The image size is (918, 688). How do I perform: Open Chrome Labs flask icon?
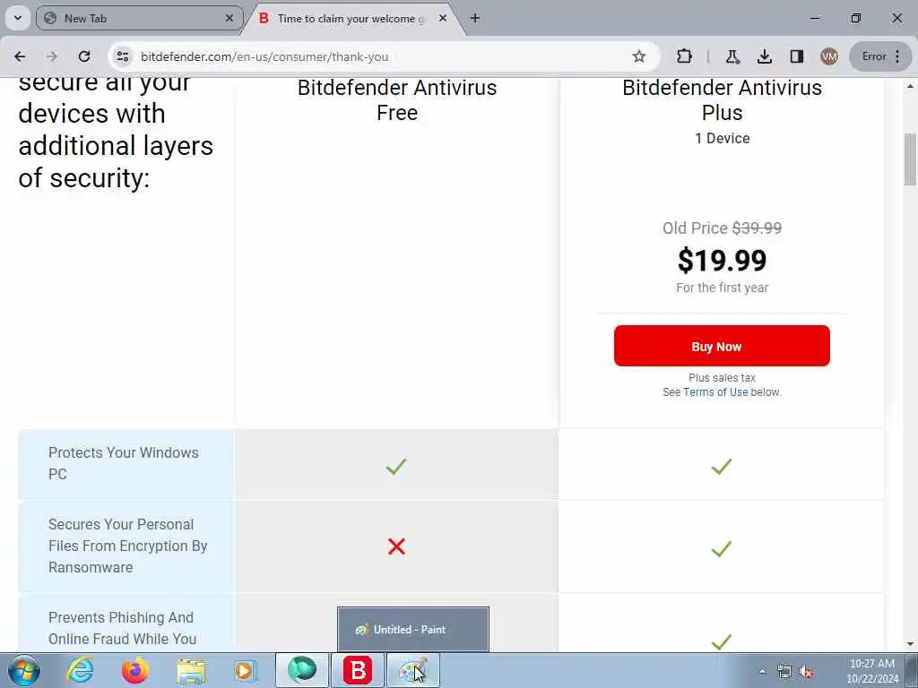[x=732, y=56]
